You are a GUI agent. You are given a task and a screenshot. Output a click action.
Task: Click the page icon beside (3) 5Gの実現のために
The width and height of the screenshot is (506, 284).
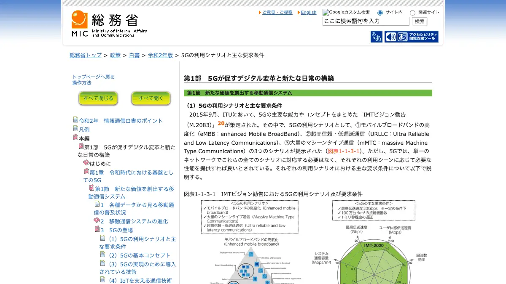tap(102, 263)
